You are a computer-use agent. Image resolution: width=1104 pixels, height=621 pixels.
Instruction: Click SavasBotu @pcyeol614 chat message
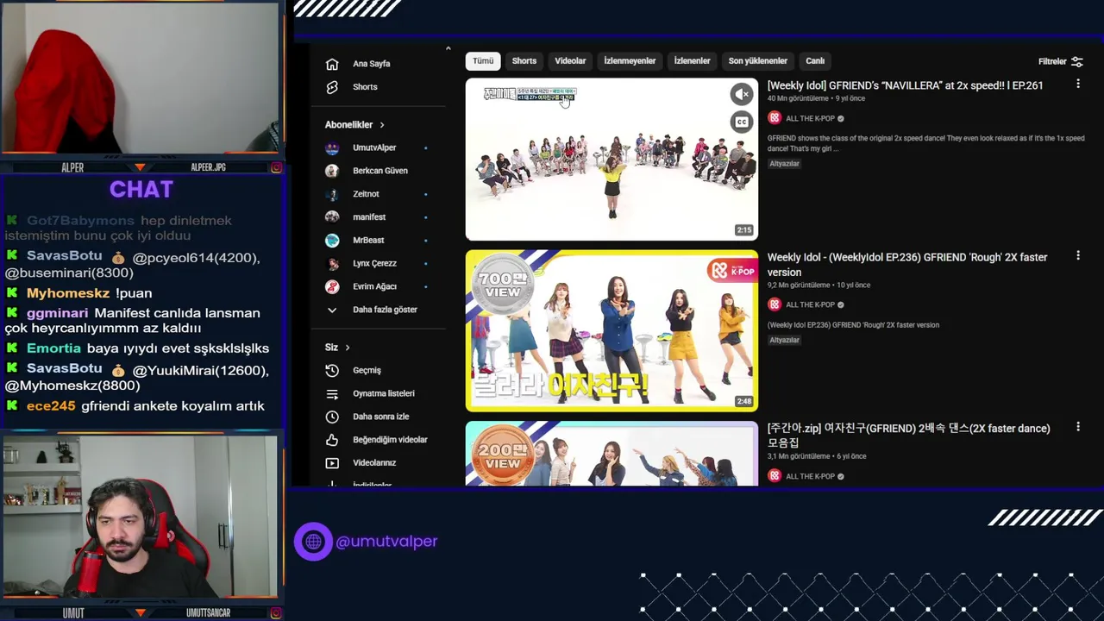point(135,265)
